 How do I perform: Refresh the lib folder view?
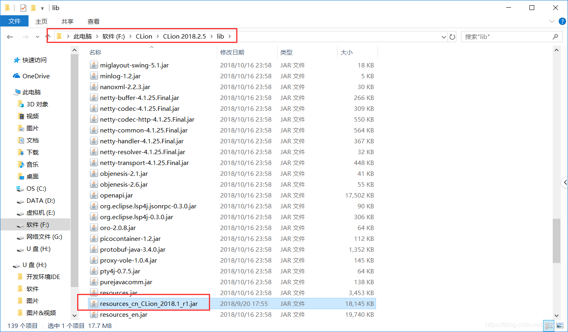452,37
